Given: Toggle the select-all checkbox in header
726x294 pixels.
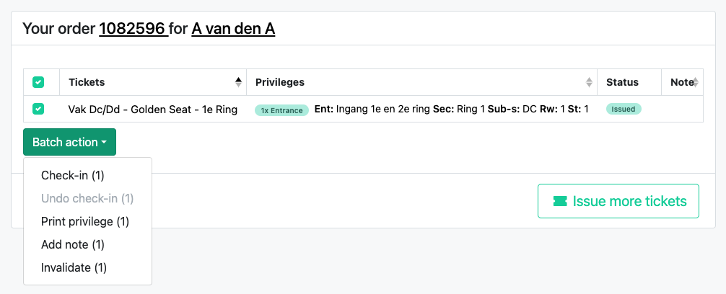Looking at the screenshot, I should tap(38, 82).
